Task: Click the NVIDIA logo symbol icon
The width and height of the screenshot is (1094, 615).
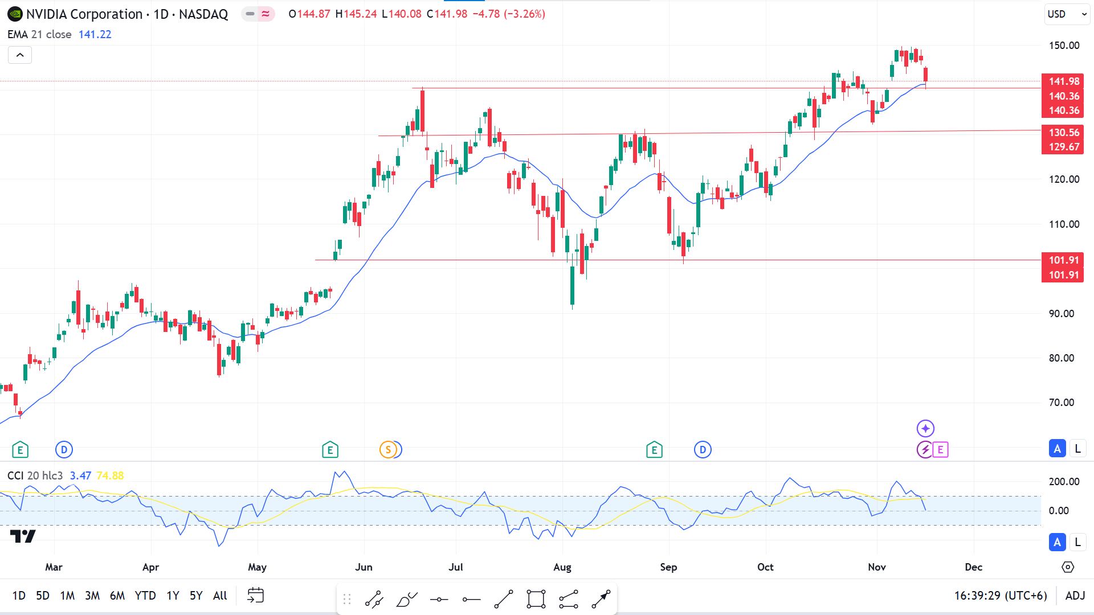Action: pyautogui.click(x=15, y=14)
